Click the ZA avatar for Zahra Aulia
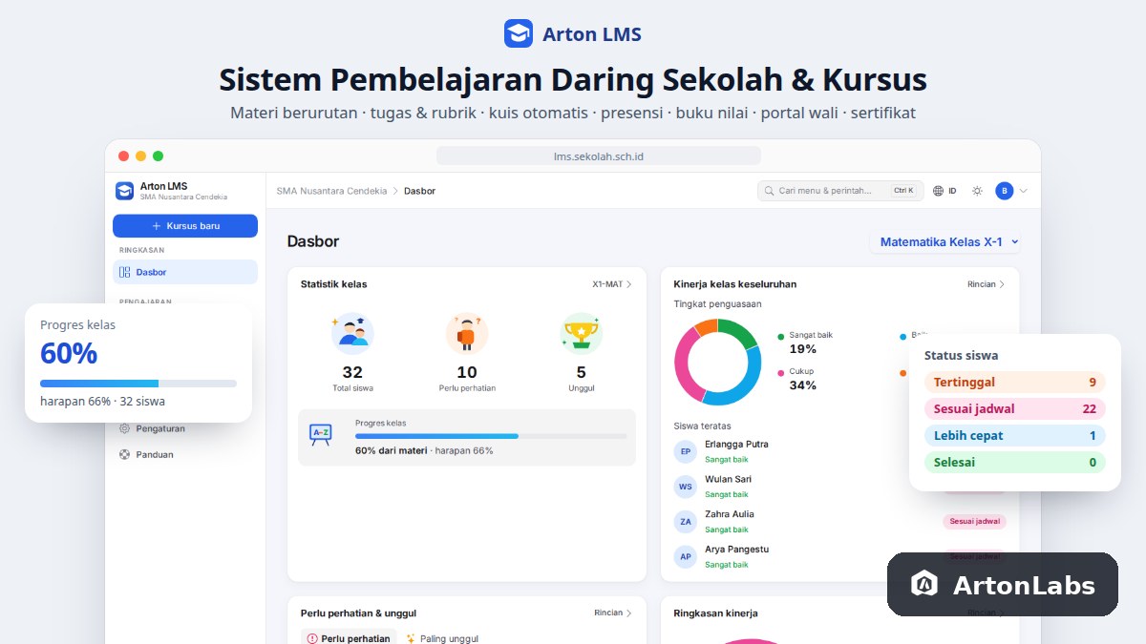Image resolution: width=1146 pixels, height=644 pixels. tap(685, 522)
